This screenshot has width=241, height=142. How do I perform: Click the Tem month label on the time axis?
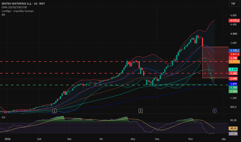click(x=190, y=139)
